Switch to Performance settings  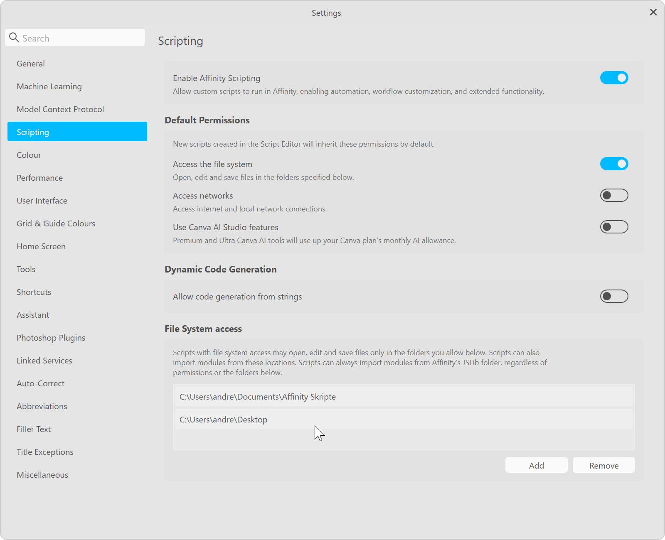pos(77,178)
